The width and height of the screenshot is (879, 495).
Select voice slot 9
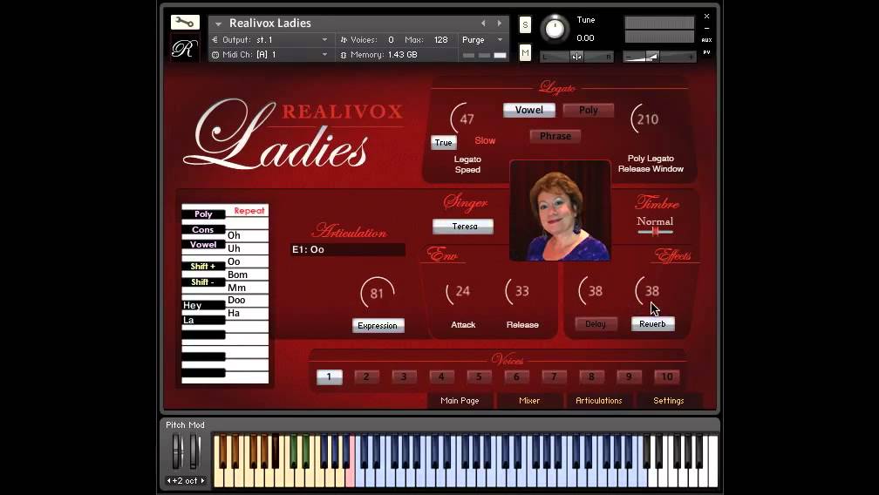630,376
